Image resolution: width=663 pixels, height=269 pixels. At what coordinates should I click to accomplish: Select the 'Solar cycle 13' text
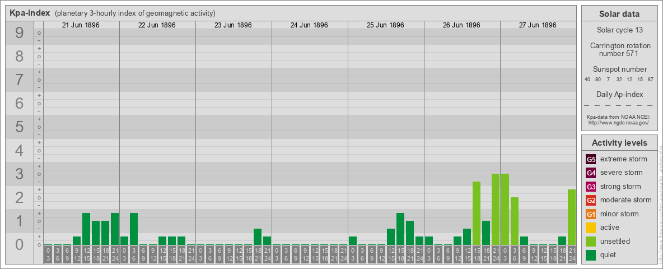click(x=619, y=30)
